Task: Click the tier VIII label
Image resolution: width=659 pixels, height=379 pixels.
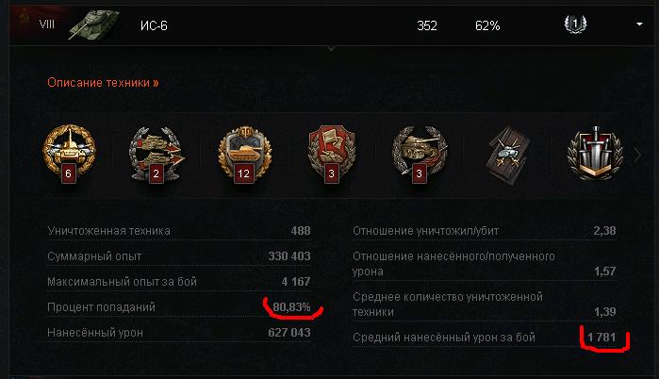Action: [46, 25]
